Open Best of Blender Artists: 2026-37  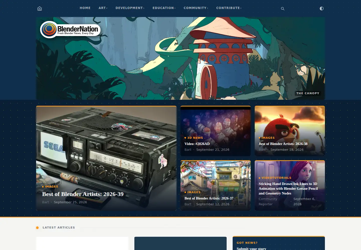209,198
